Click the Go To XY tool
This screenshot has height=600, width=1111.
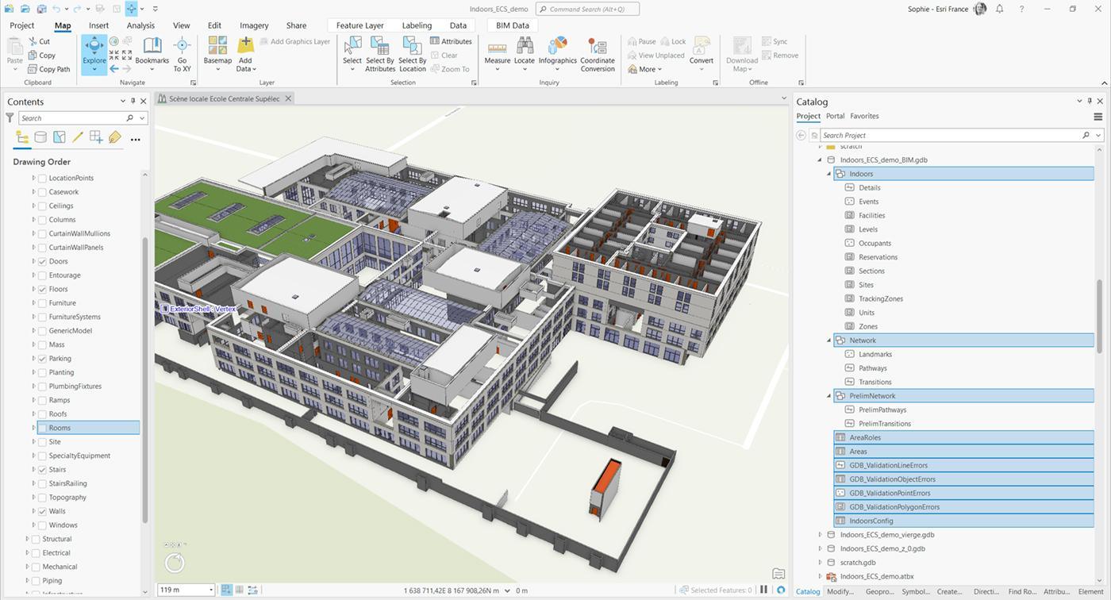183,54
